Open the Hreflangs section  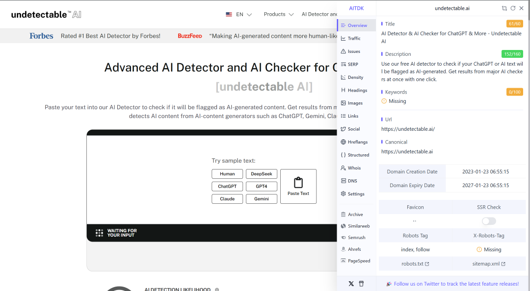pyautogui.click(x=357, y=142)
